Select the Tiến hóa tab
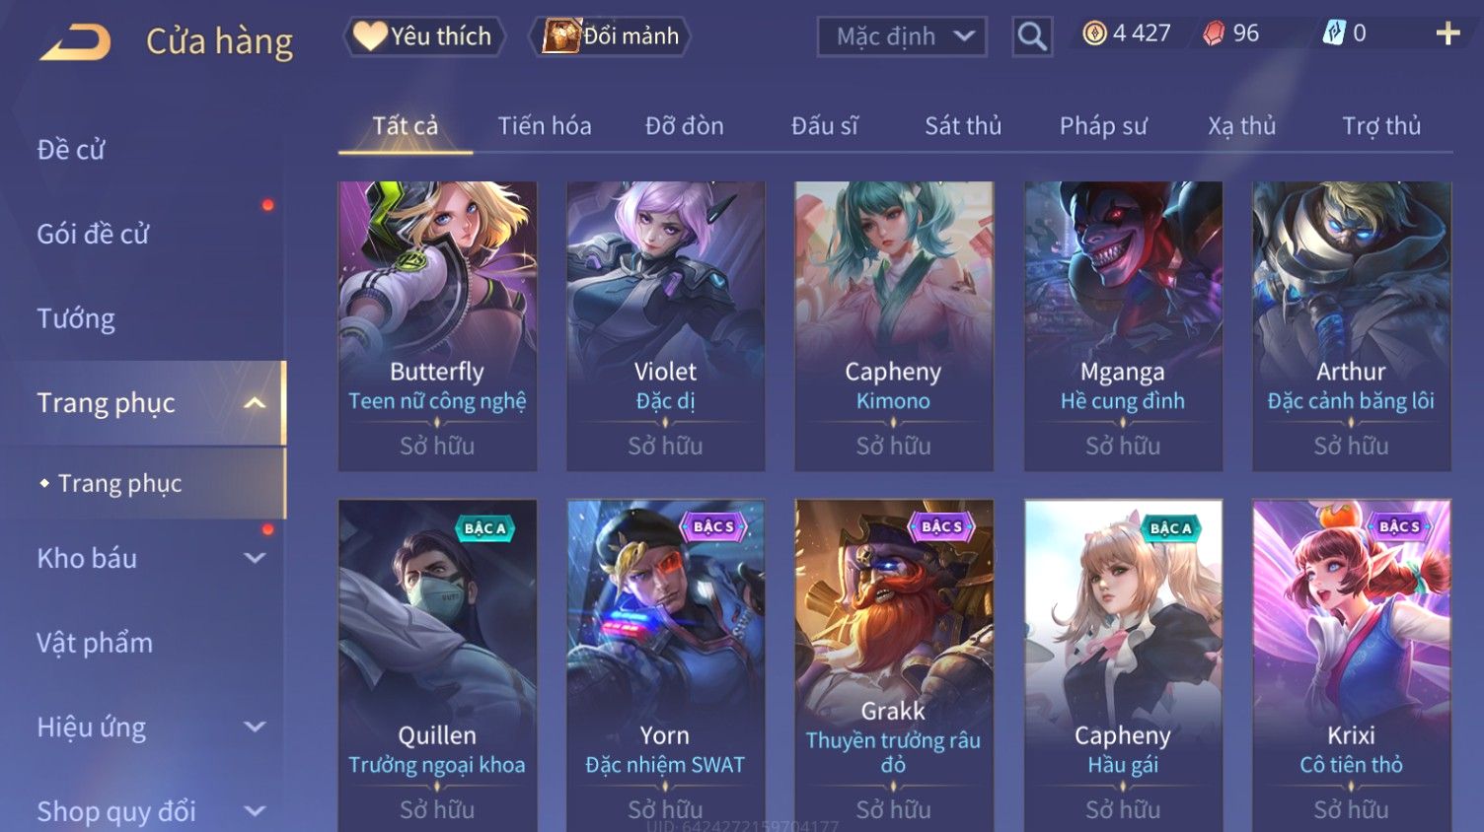This screenshot has width=1484, height=832. click(x=545, y=126)
